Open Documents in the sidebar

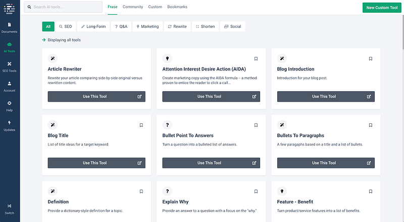[x=9, y=28]
